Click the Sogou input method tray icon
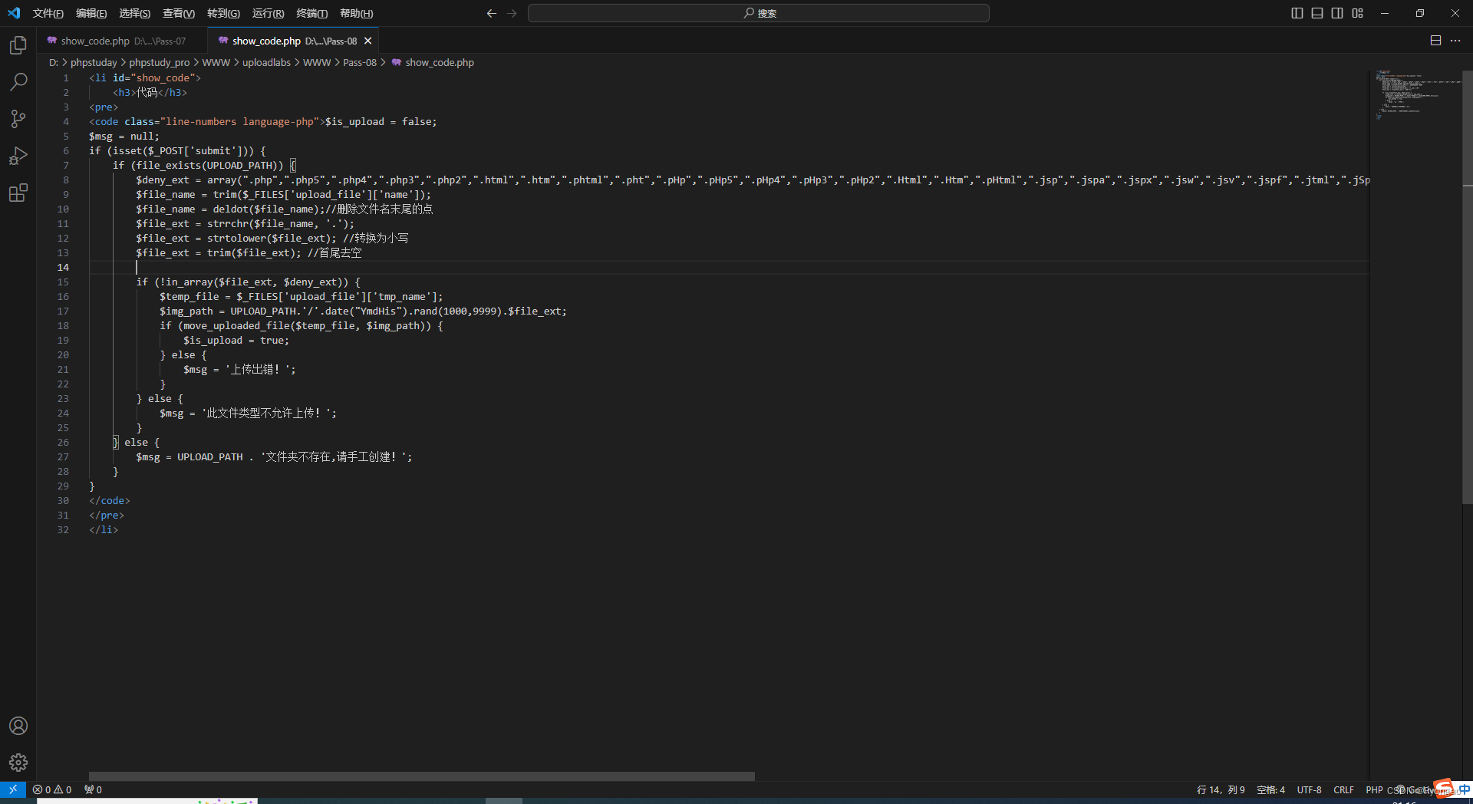 1443,789
